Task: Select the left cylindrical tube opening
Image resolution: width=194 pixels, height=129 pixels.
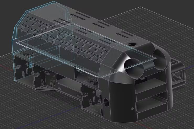Action: (134, 68)
